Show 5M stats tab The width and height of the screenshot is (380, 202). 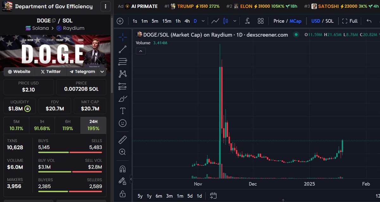[16, 125]
